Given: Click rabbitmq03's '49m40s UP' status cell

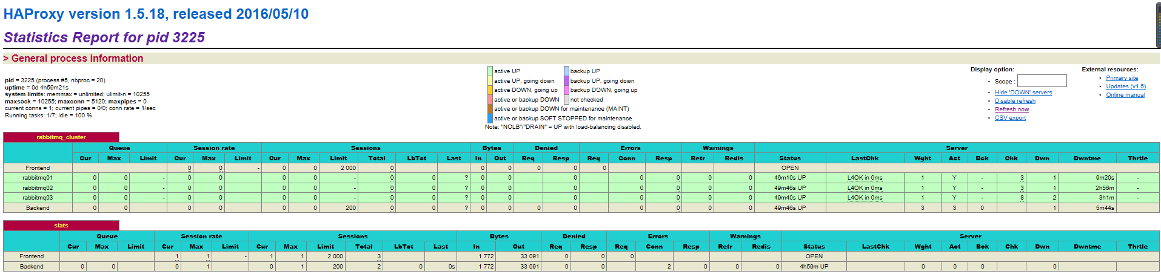Looking at the screenshot, I should coord(790,198).
